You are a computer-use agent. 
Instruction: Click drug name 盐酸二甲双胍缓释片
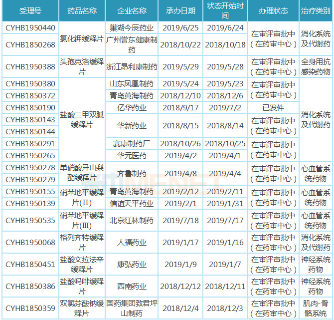(x=82, y=119)
